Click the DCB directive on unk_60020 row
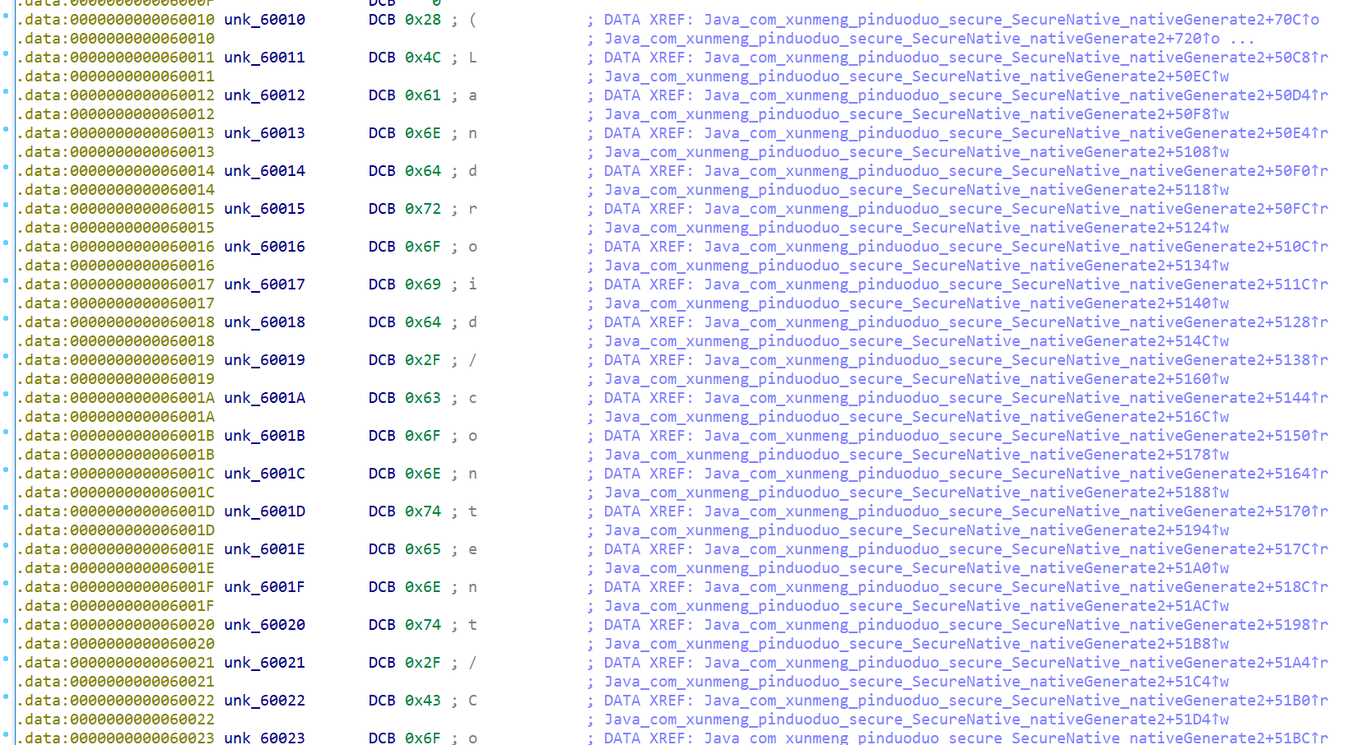The image size is (1354, 745). [382, 625]
